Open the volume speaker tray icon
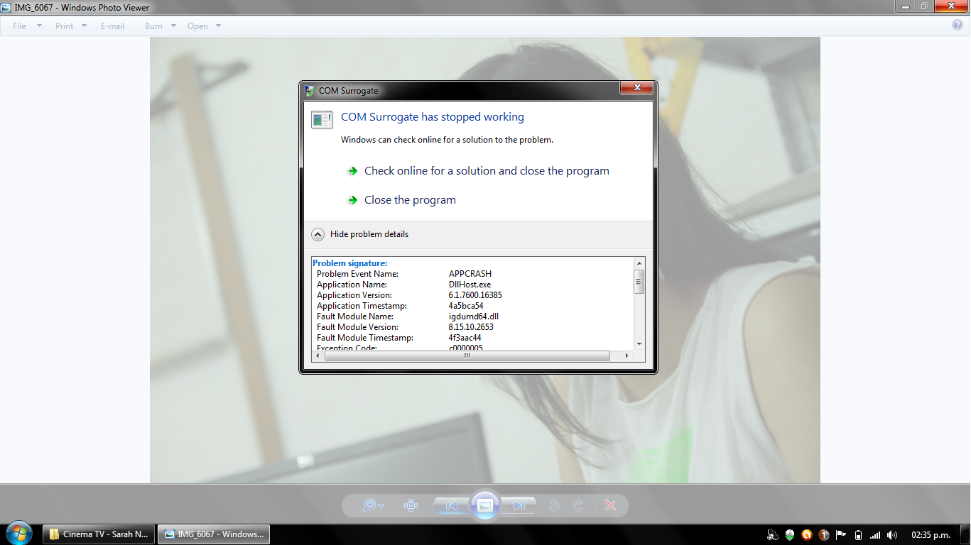The image size is (971, 545). [x=892, y=535]
